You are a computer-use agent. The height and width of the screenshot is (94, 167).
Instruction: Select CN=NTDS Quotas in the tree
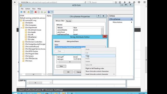point(31,51)
